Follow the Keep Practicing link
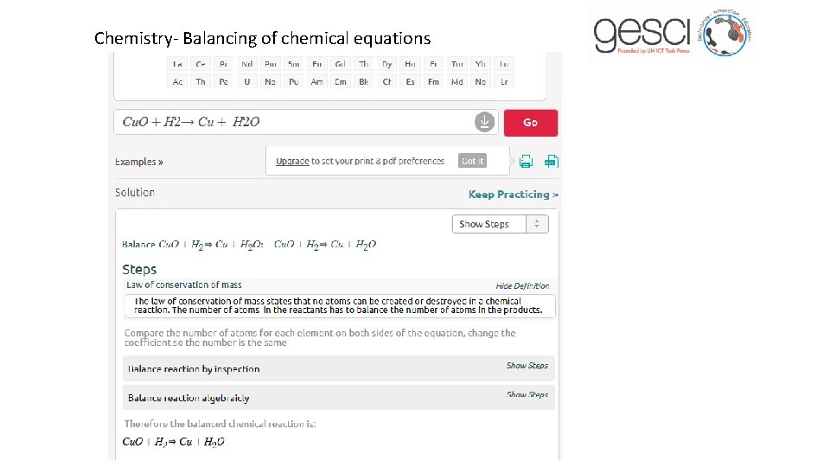This screenshot has height=467, width=830. coord(514,195)
